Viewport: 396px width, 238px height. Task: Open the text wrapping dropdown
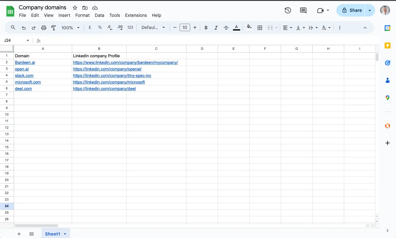(313, 28)
